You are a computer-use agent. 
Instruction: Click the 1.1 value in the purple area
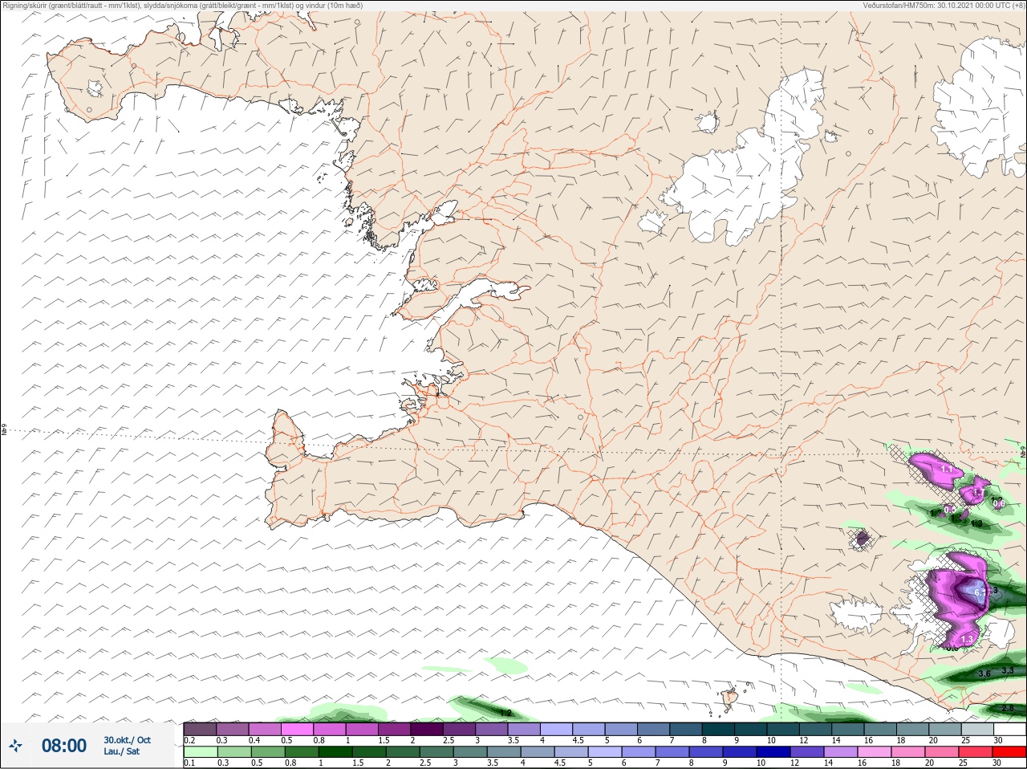point(946,469)
